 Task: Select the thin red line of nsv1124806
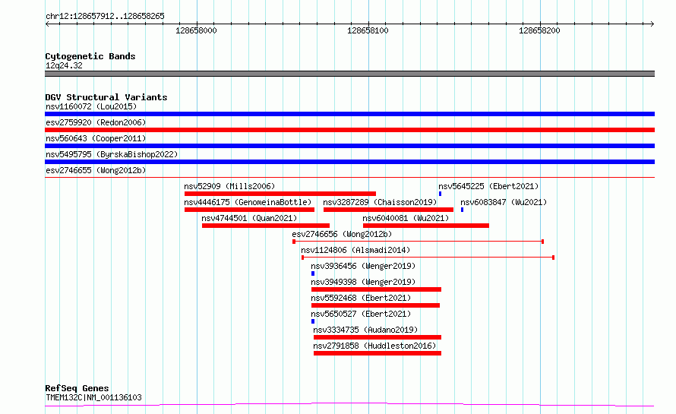tap(428, 258)
